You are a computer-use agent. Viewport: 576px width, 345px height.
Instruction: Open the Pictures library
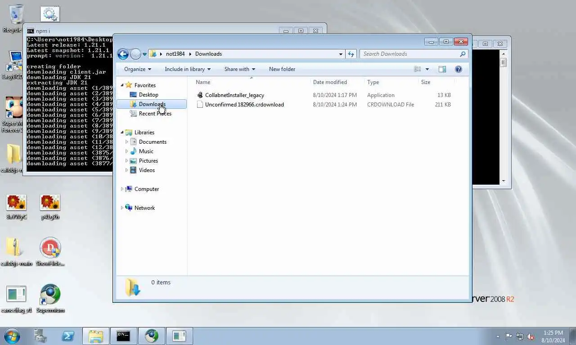point(148,161)
